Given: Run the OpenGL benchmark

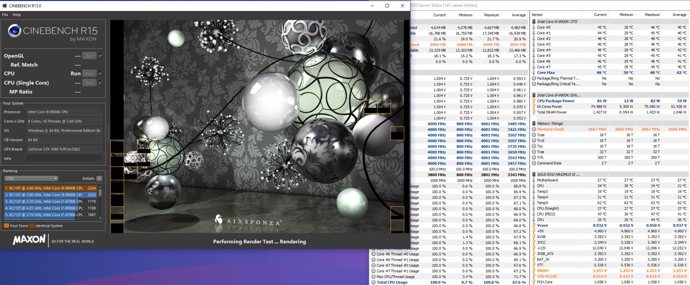Looking at the screenshot, I should coord(89,56).
